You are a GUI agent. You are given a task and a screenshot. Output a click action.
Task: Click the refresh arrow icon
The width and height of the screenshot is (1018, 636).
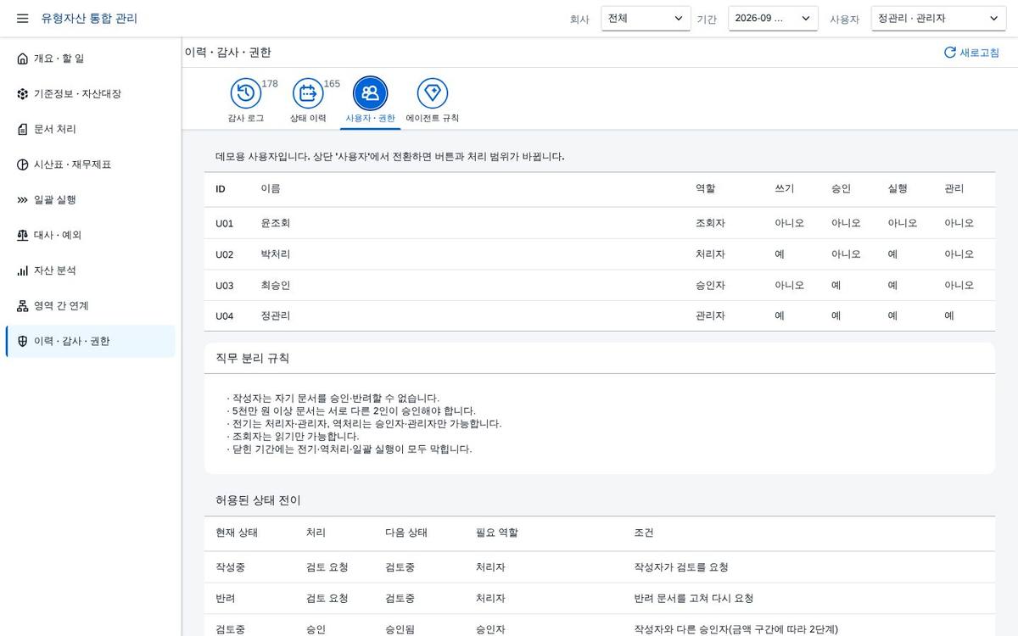950,53
